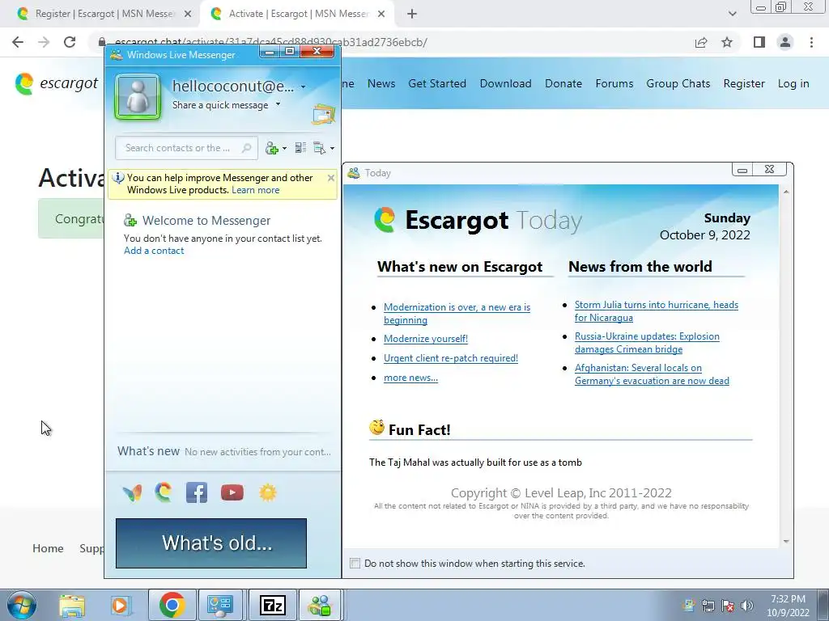The width and height of the screenshot is (829, 621).
Task: Open the Facebook icon in Messenger bottom bar
Action: click(x=197, y=492)
